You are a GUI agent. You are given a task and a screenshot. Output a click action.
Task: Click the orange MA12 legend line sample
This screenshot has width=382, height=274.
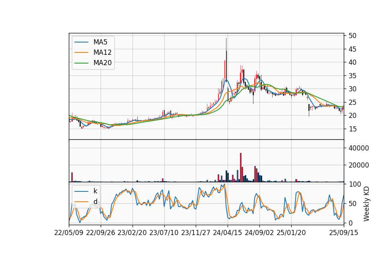(81, 52)
